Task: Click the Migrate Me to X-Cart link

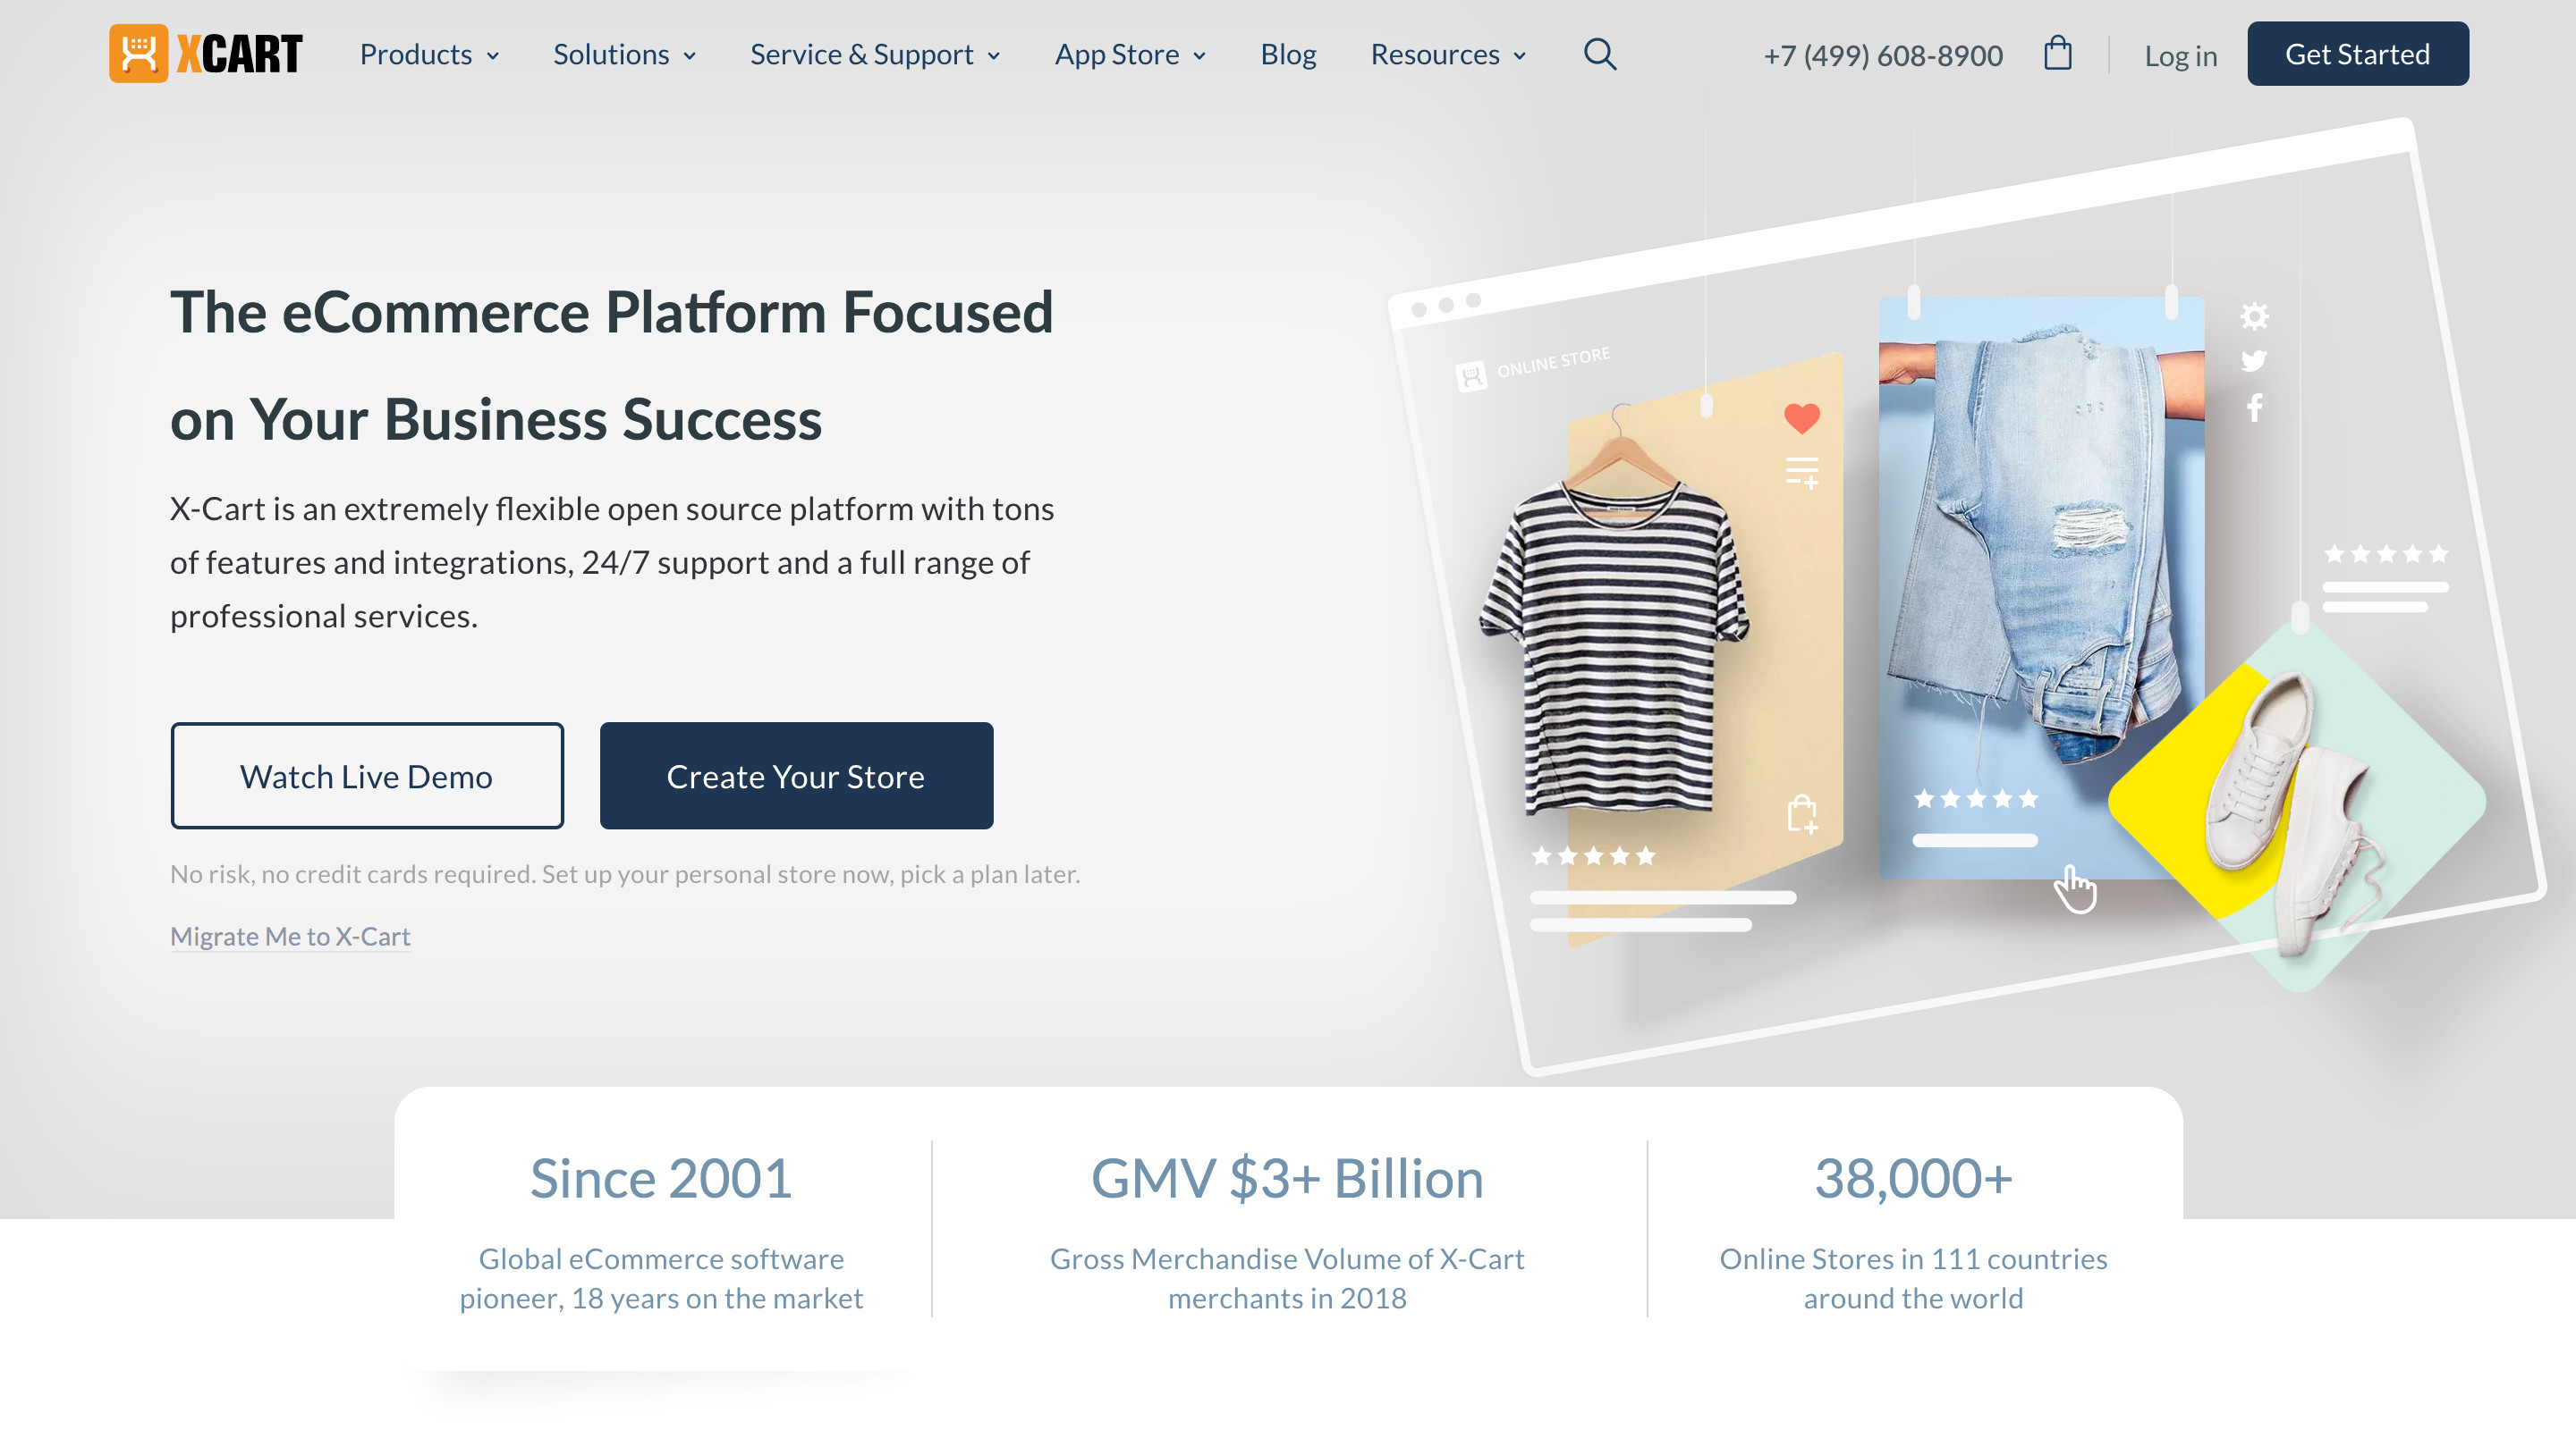Action: (x=291, y=935)
